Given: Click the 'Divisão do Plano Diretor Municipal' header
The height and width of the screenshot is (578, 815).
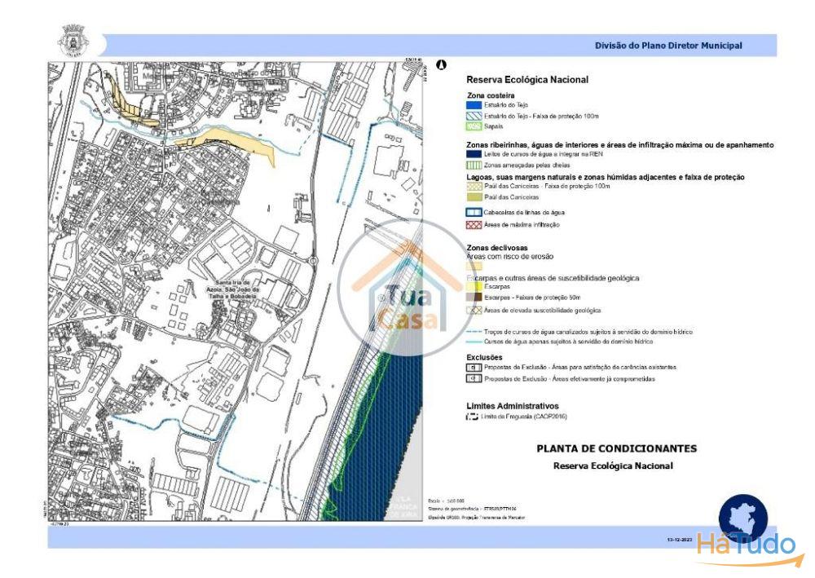Looking at the screenshot, I should tap(668, 46).
